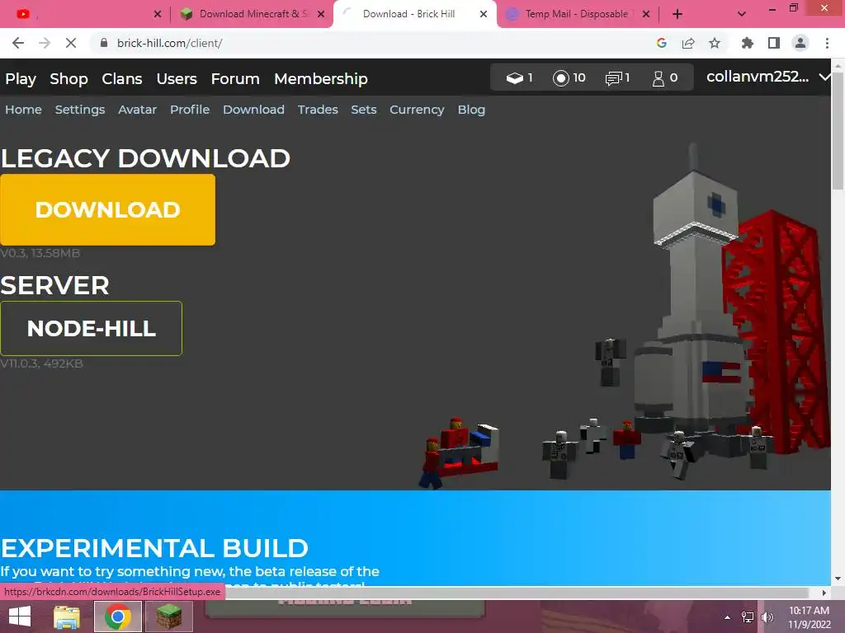Open Currency sub-navigation link

[417, 110]
